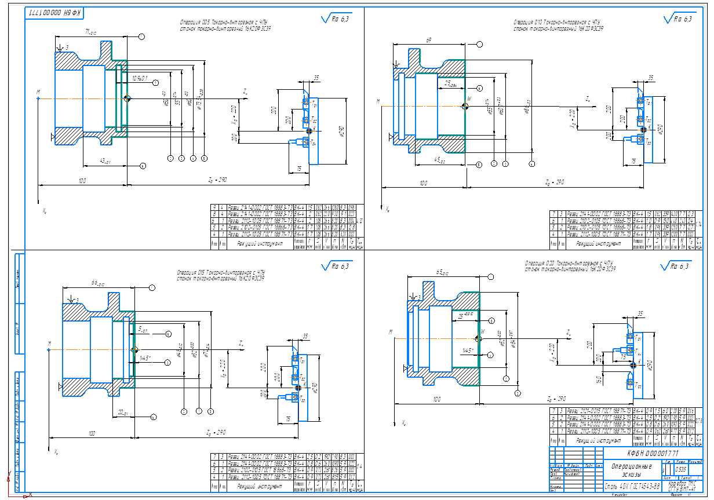Click the "Z0 = 290" dimension in Operation 020
714x500 pixels.
click(557, 399)
